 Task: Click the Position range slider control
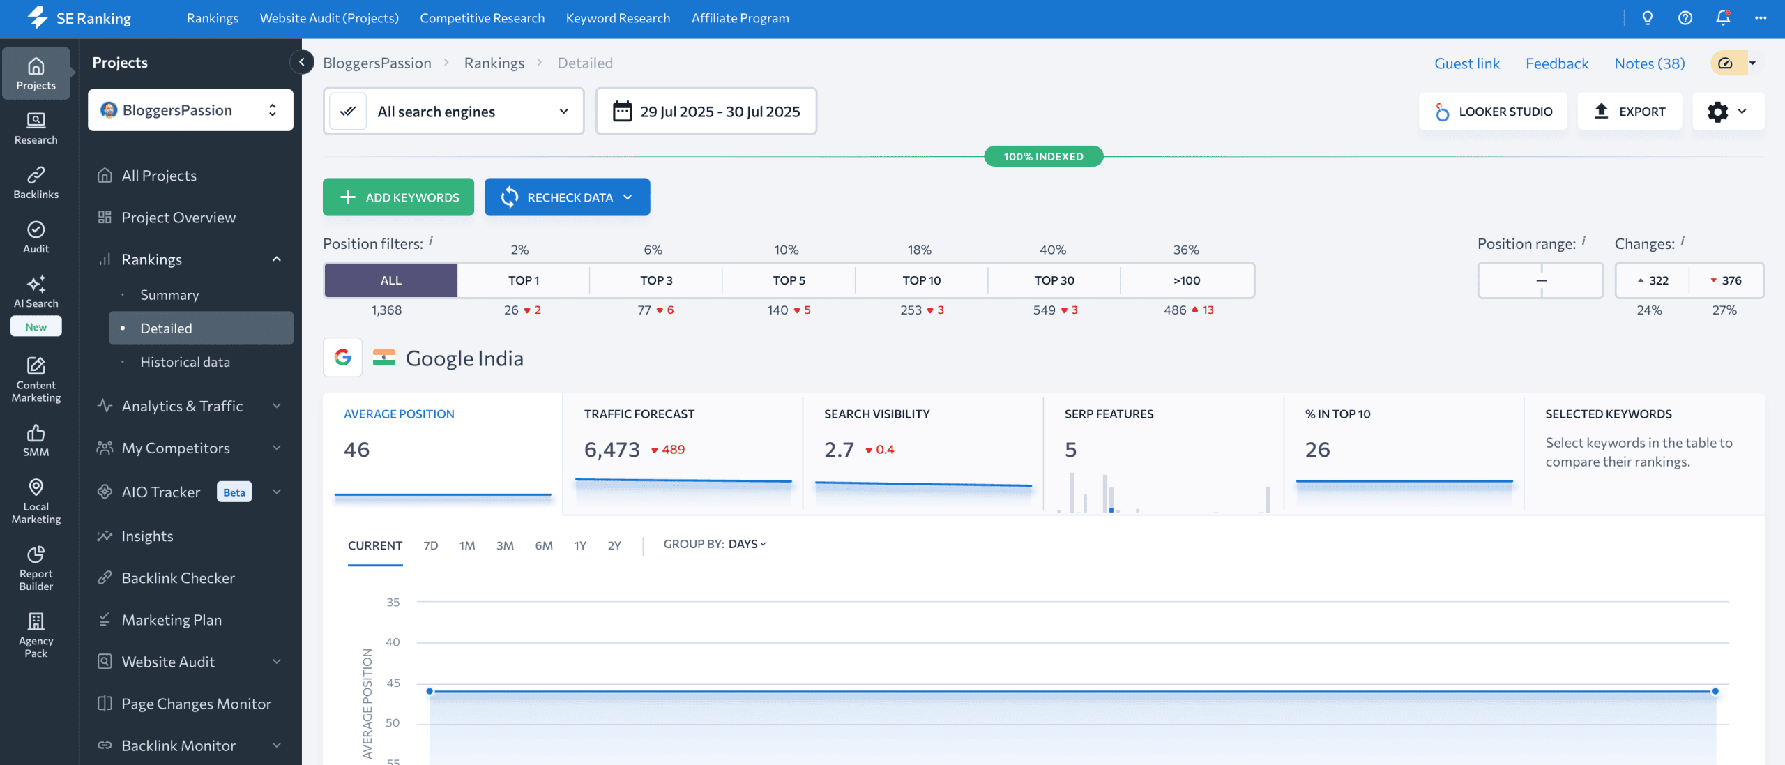pyautogui.click(x=1541, y=280)
